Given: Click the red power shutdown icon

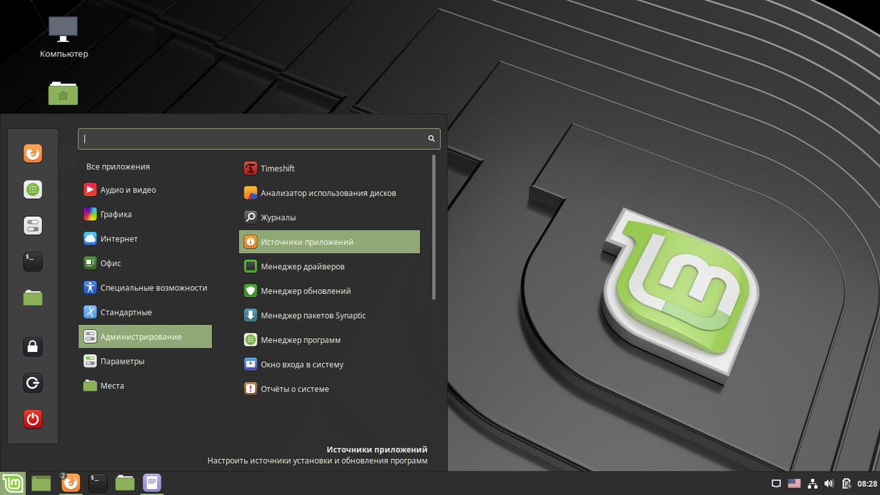Looking at the screenshot, I should click(x=32, y=419).
